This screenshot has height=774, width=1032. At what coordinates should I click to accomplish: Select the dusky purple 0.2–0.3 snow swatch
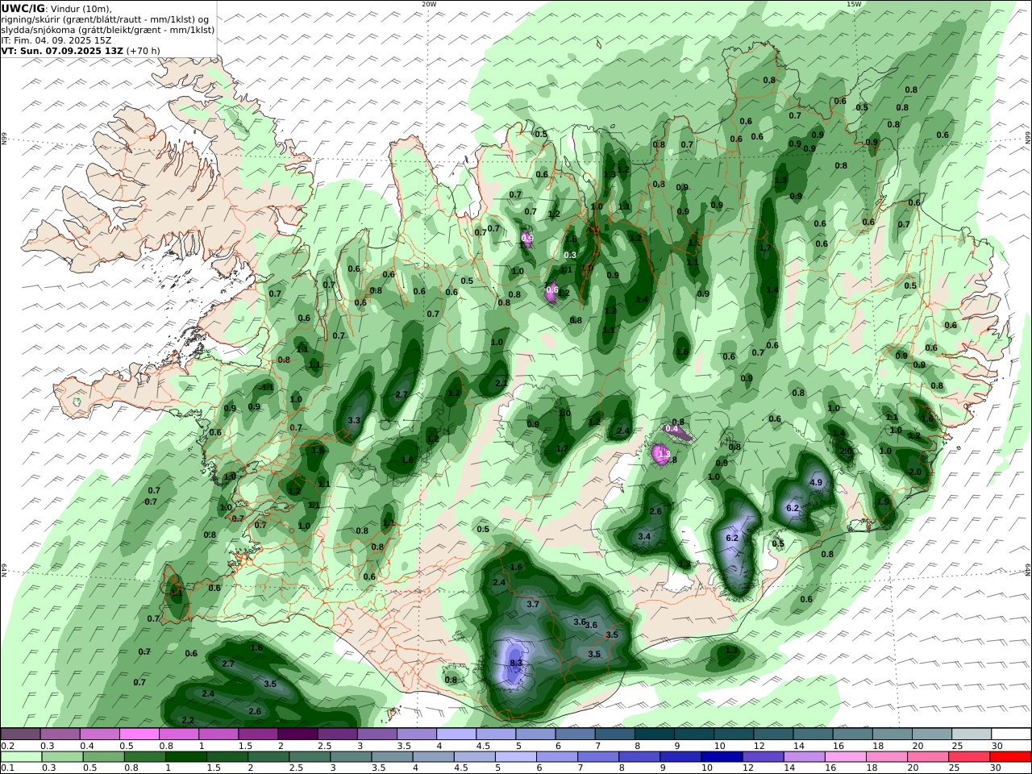tap(20, 734)
